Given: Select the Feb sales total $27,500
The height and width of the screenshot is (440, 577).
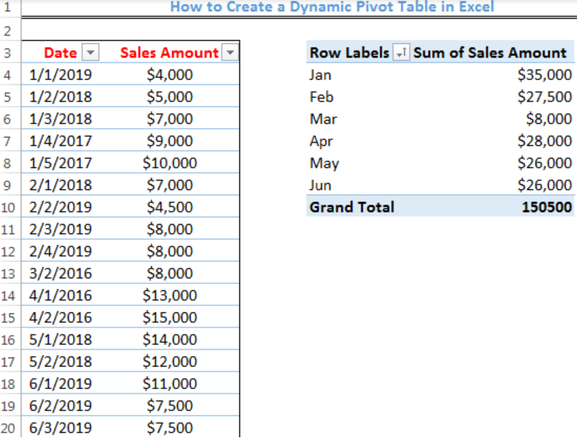Looking at the screenshot, I should [x=545, y=96].
